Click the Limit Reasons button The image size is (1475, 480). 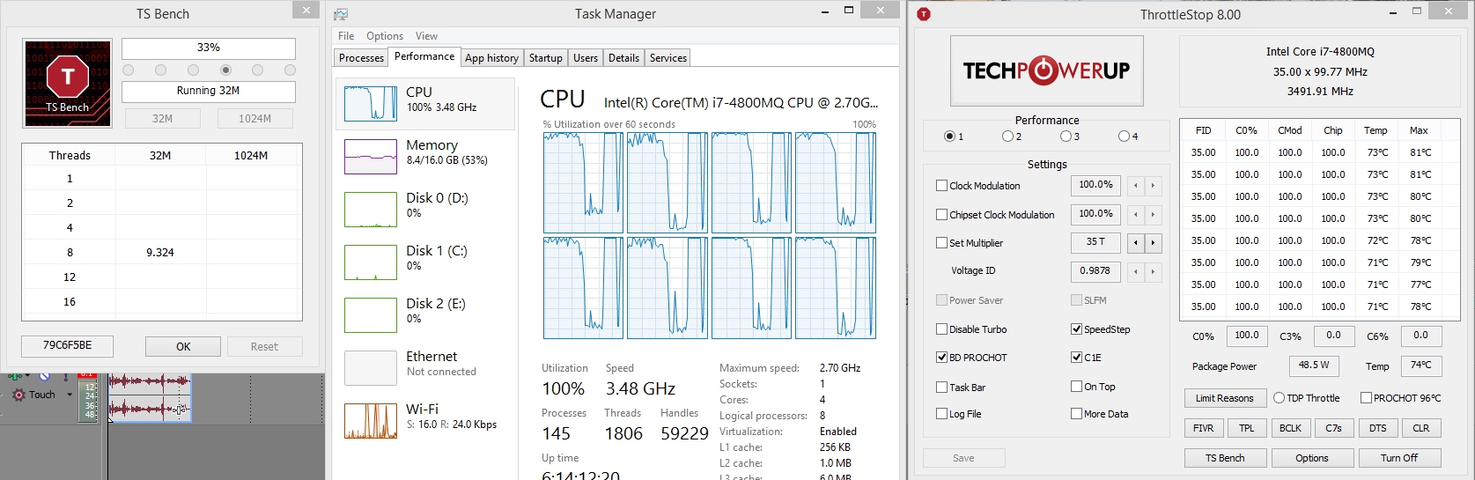1225,398
